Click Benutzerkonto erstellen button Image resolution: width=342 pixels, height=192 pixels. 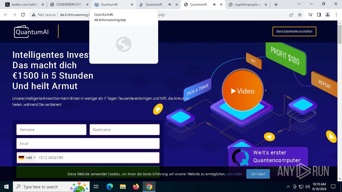pos(294,31)
